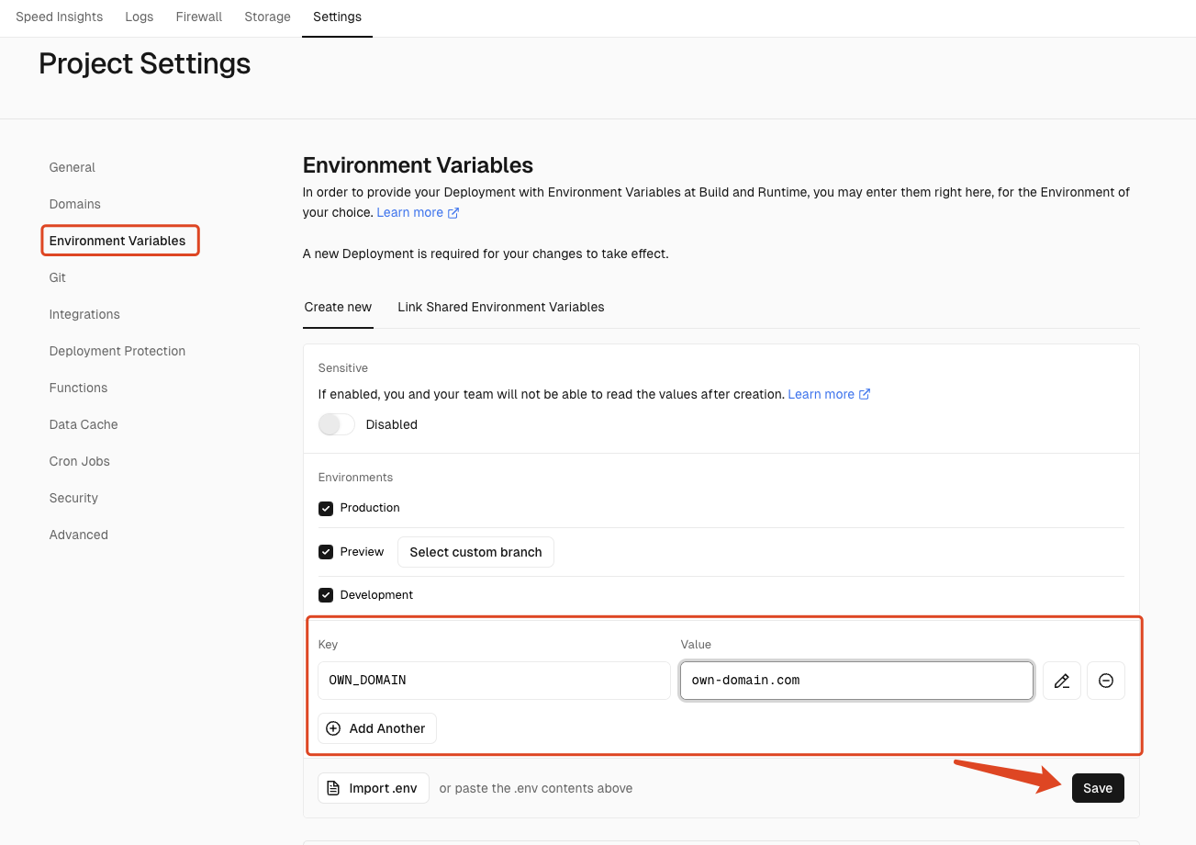Screen dimensions: 1196x845
Task: Click the Key input field
Action: click(x=494, y=681)
